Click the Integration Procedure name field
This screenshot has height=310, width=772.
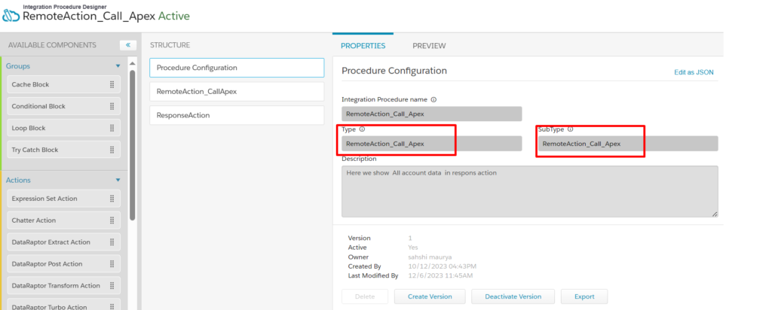(x=432, y=114)
